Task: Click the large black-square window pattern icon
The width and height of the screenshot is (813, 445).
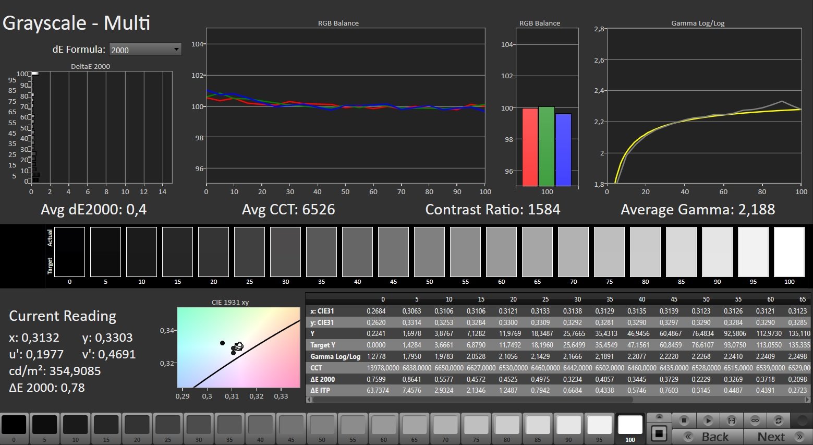Action: (x=659, y=434)
